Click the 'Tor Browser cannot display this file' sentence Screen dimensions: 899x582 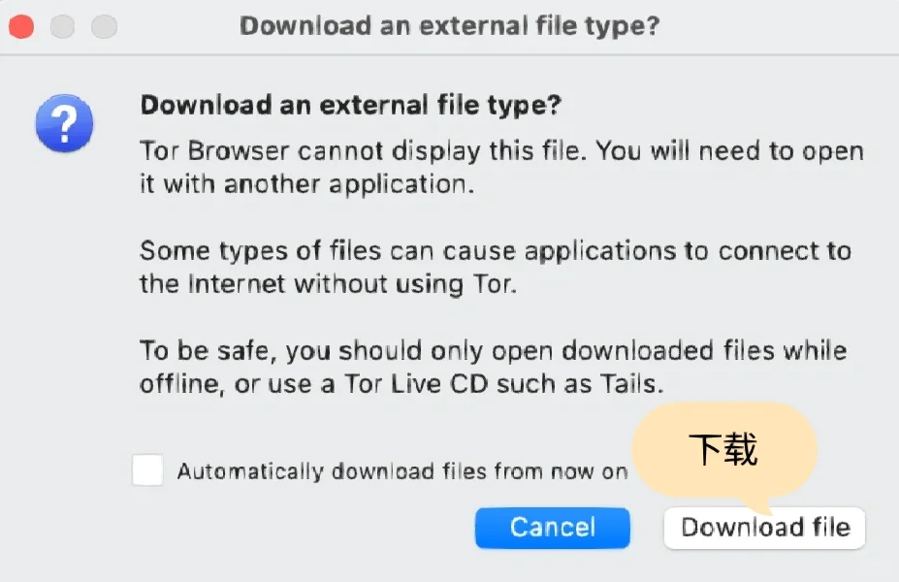point(363,152)
